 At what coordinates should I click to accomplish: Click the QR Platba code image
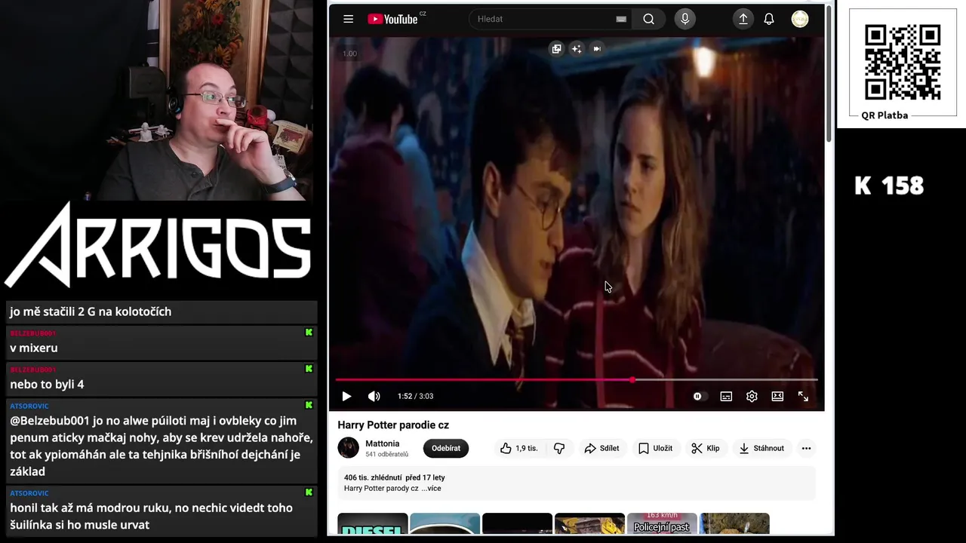click(x=903, y=62)
